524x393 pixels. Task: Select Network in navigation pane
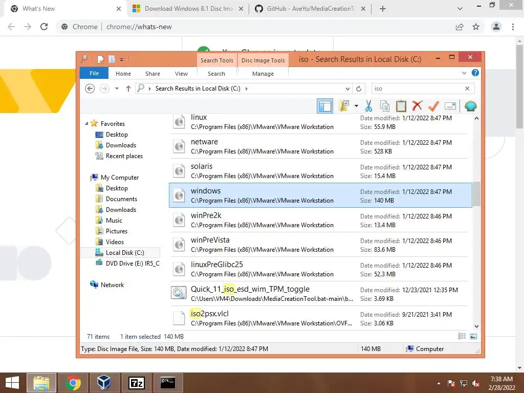click(112, 285)
